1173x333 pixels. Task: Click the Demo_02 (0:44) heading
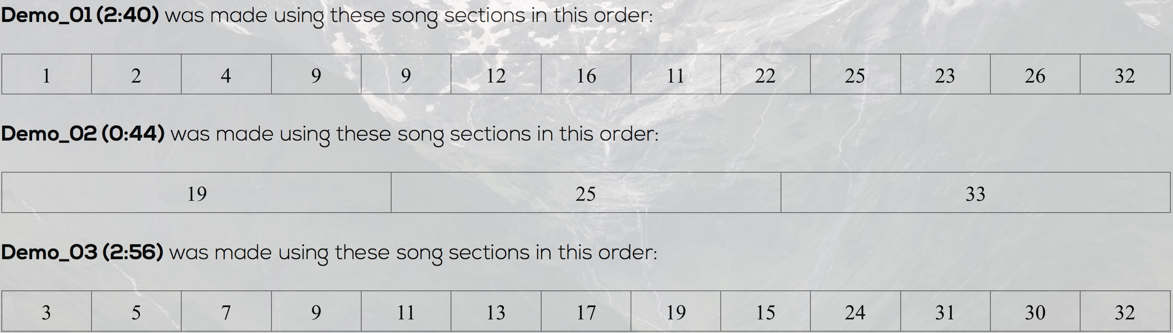pyautogui.click(x=83, y=134)
